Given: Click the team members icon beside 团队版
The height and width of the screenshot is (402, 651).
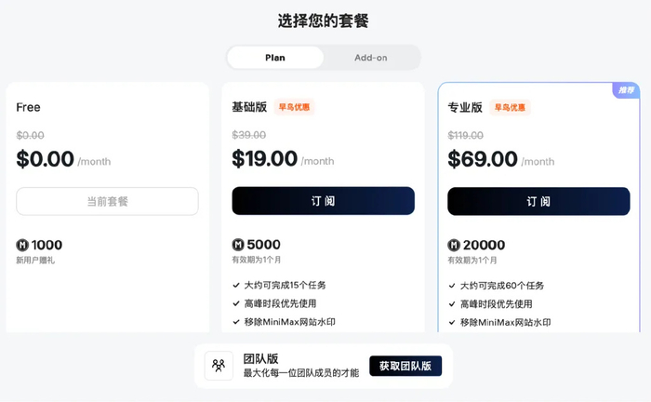Looking at the screenshot, I should coord(219,366).
